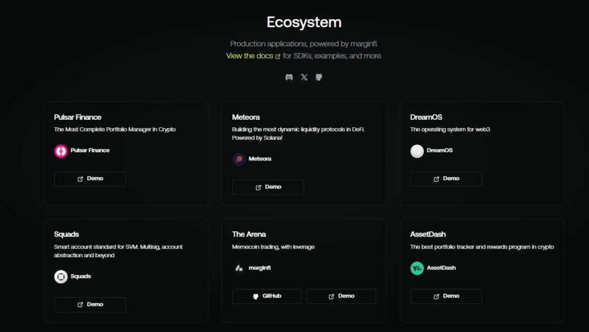Launch the Squads Demo
589x332 pixels.
[x=90, y=304]
